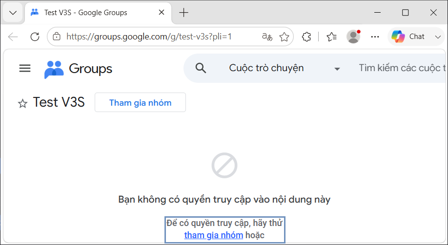Maximize the browser window
The height and width of the screenshot is (245, 448).
coord(405,13)
